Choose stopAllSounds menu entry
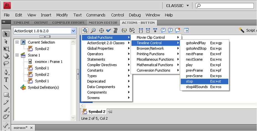Screen dimensions: 257x131 (x=204, y=87)
